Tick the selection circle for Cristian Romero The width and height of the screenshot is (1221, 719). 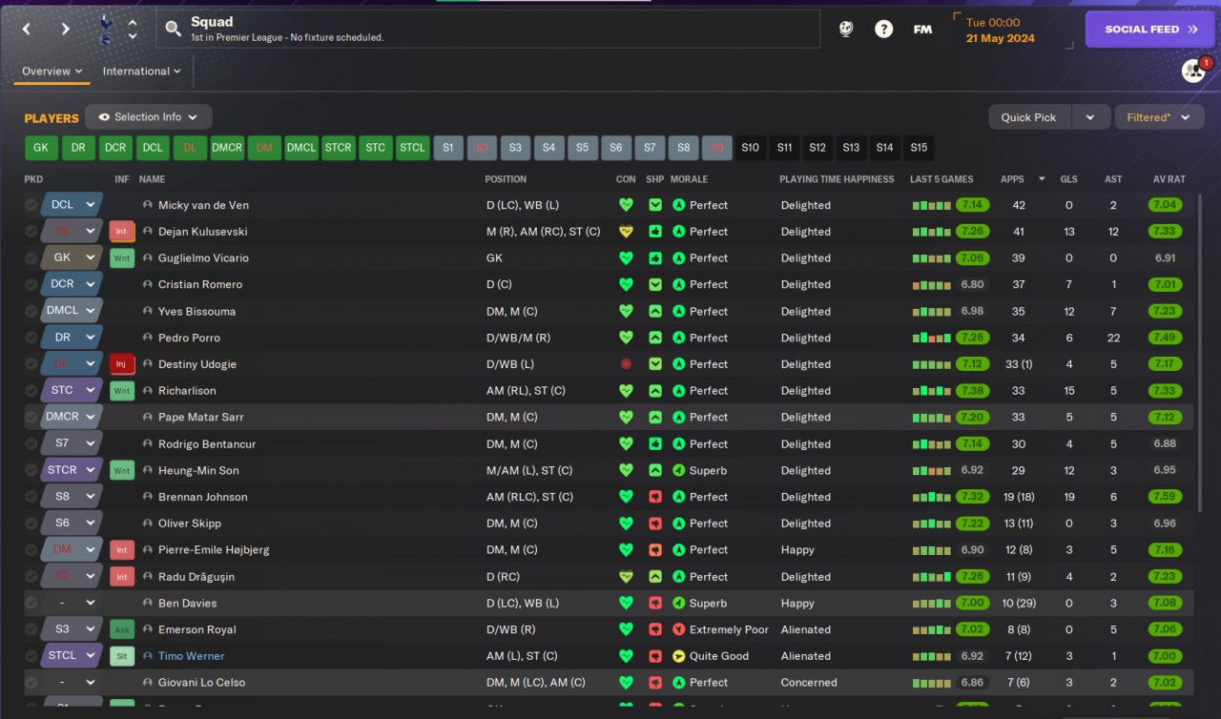(31, 284)
